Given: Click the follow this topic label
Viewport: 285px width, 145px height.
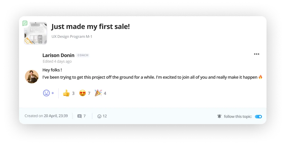Looking at the screenshot, I should point(238,117).
